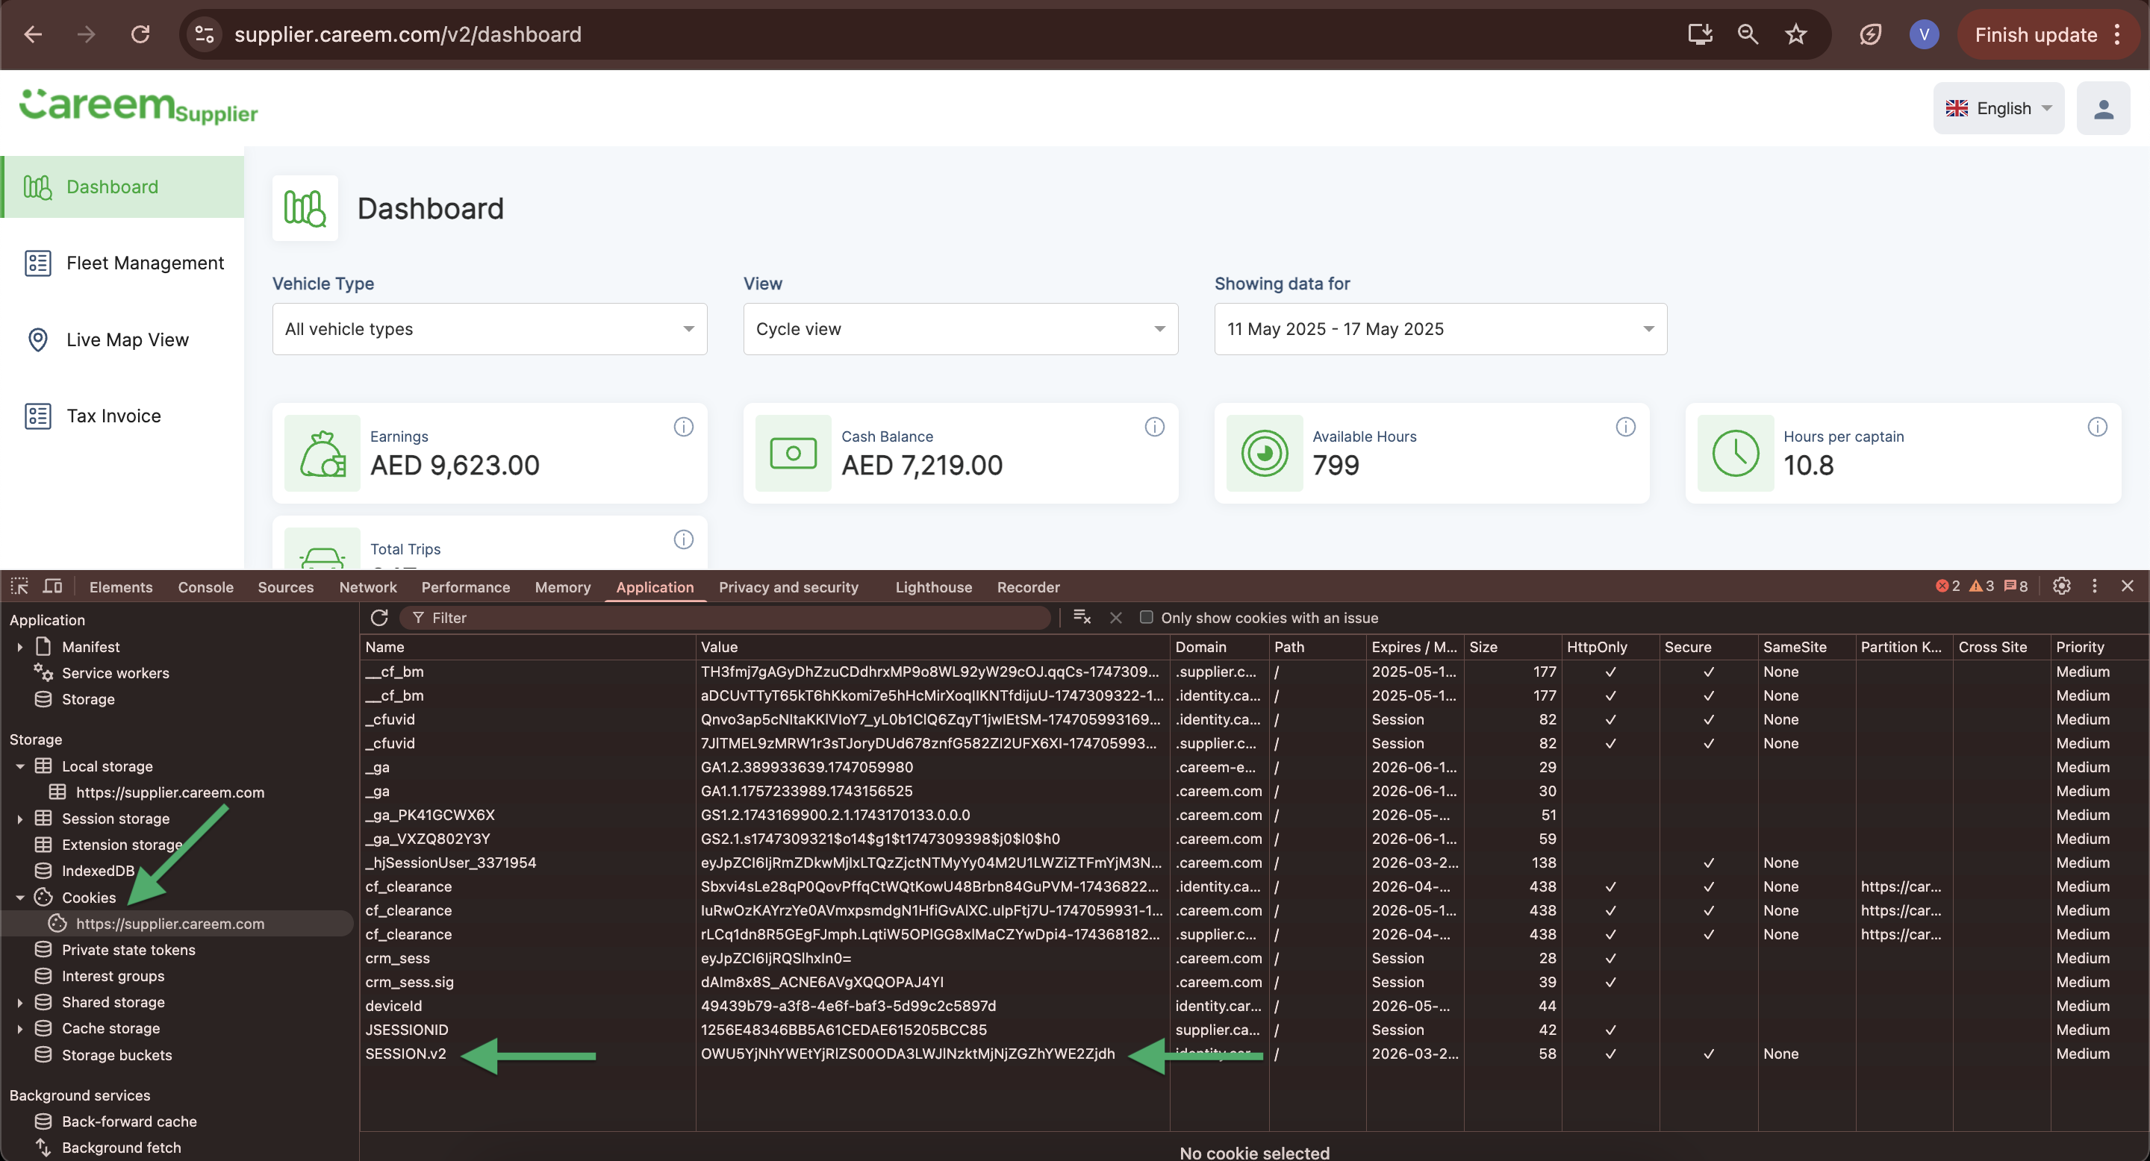The image size is (2150, 1161).
Task: Open the date range dropdown
Action: 1440,328
